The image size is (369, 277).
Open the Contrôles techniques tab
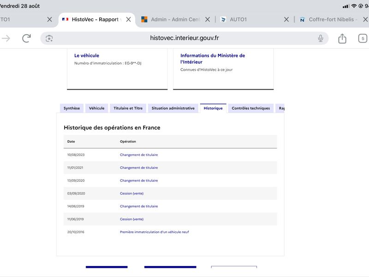click(x=250, y=108)
